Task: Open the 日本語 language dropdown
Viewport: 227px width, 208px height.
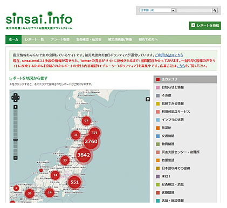Action: coord(157,10)
